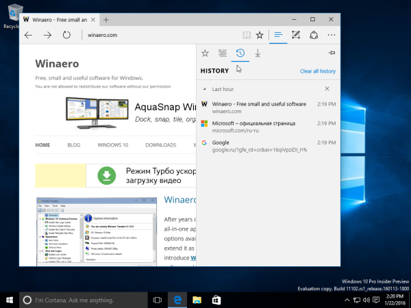Click the winaero.com address bar

[161, 35]
